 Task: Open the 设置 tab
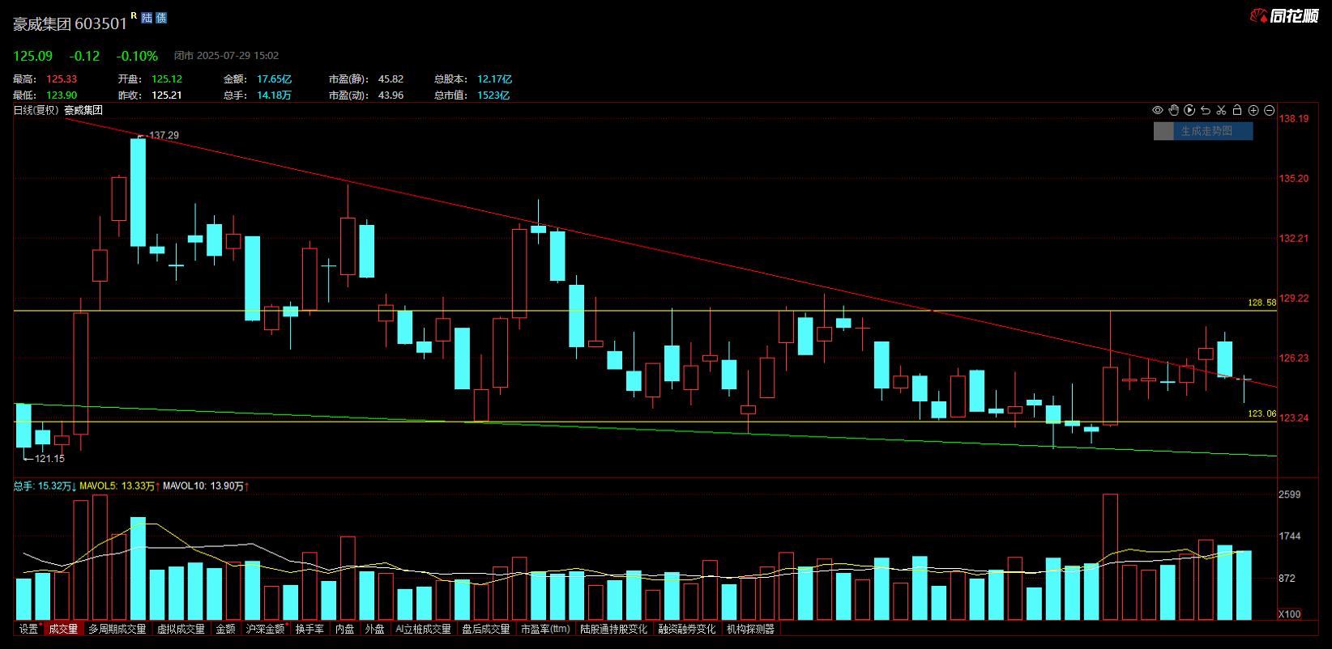28,629
